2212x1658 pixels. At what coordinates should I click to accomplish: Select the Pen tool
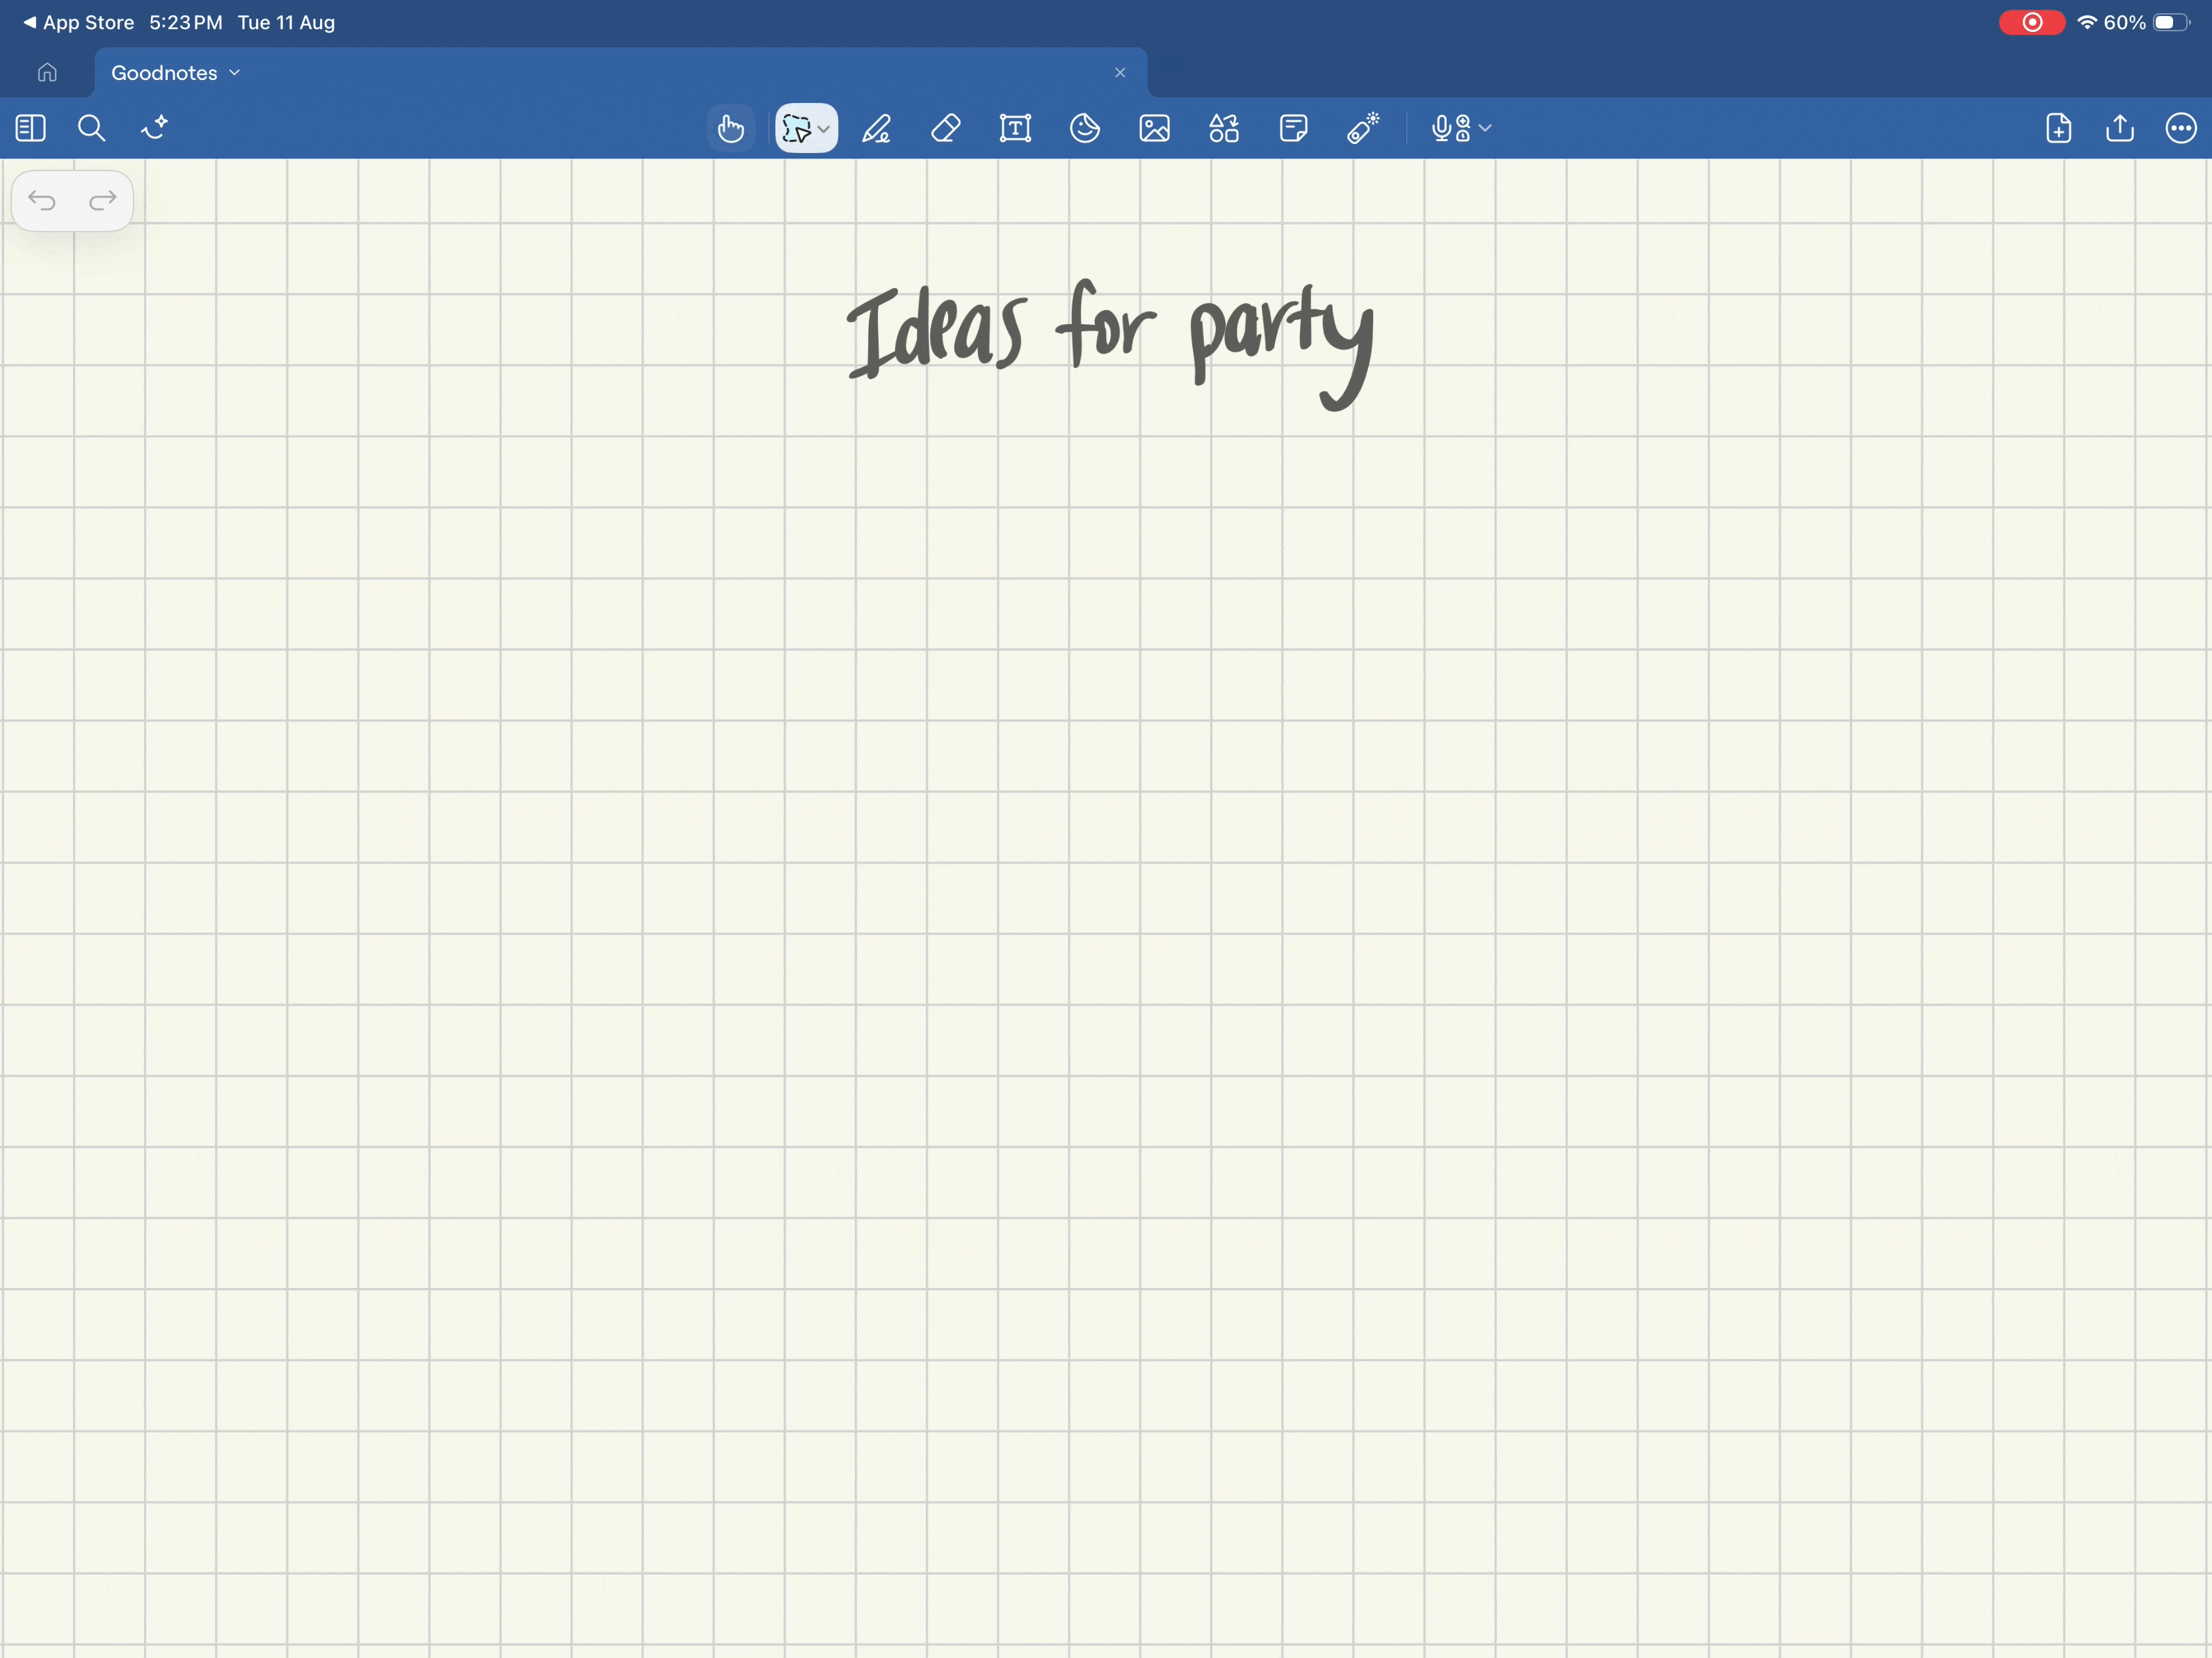(x=877, y=128)
